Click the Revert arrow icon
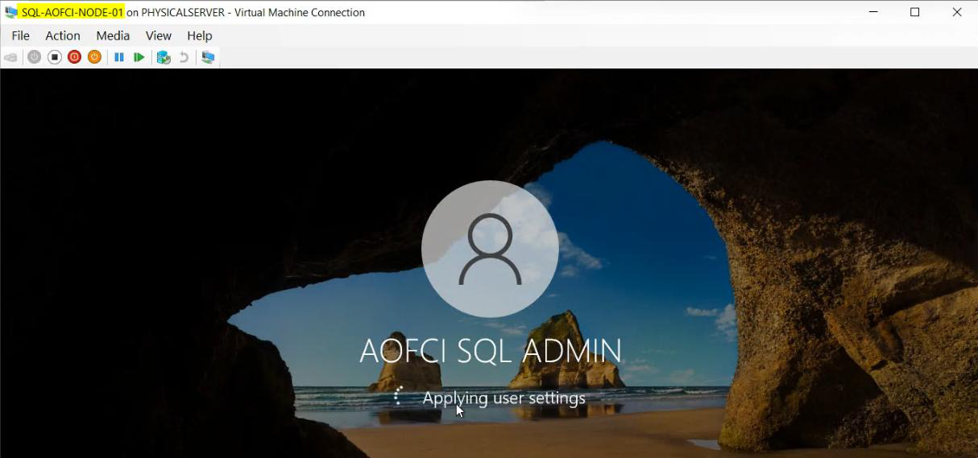Viewport: 978px width, 458px height. tap(184, 57)
